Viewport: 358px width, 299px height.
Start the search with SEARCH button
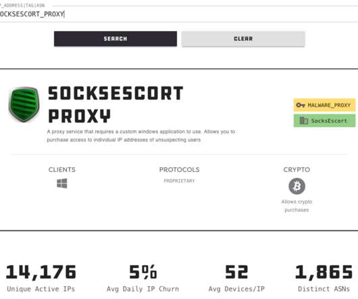(x=116, y=39)
